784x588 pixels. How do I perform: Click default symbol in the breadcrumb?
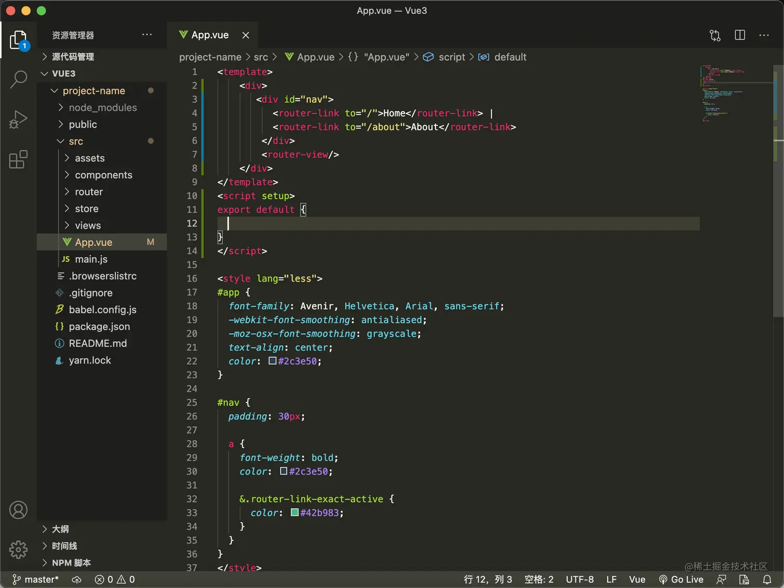(x=502, y=57)
